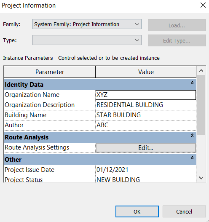Click the scrollbar down arrow
Screen dimensions: 209x222
pos(201,178)
